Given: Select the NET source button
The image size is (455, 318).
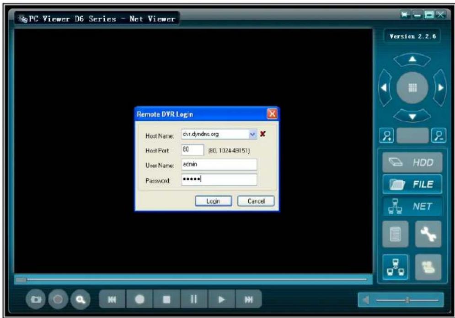Looking at the screenshot, I should (412, 206).
